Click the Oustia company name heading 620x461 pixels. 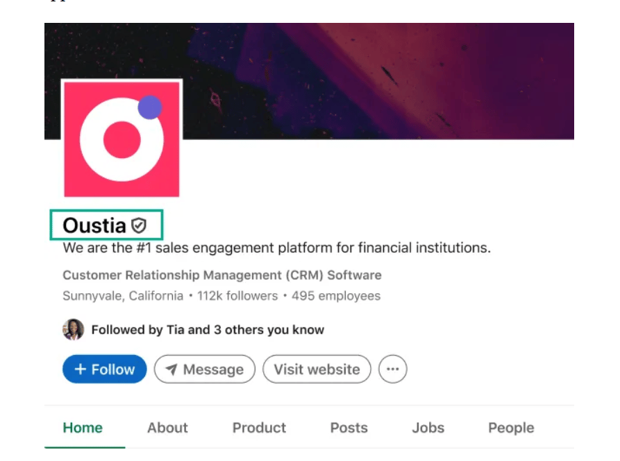(94, 226)
